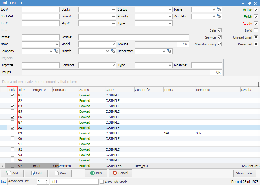The height and width of the screenshot is (185, 260).
Task: Click the gear icon beside Department field
Action: point(169,51)
